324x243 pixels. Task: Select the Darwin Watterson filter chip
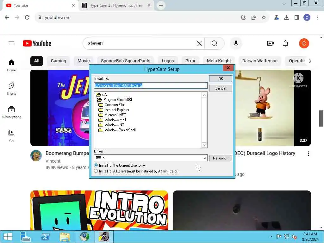260,61
